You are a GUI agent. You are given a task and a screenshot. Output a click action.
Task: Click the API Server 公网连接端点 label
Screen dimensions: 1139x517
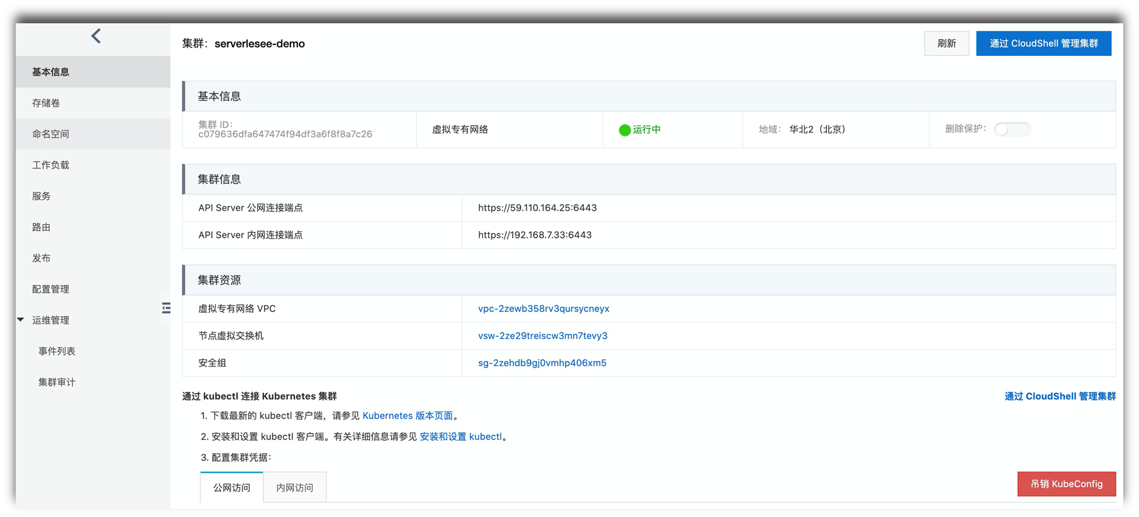point(250,208)
